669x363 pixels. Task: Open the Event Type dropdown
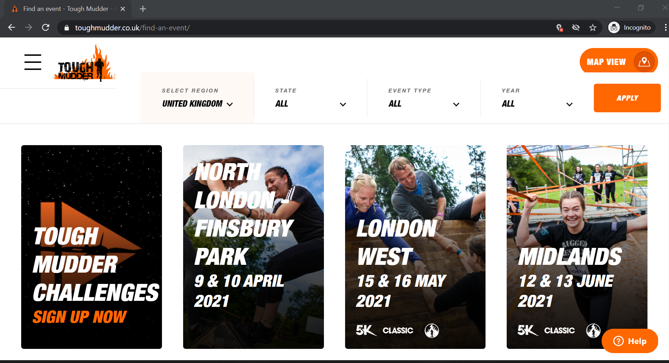coord(424,98)
